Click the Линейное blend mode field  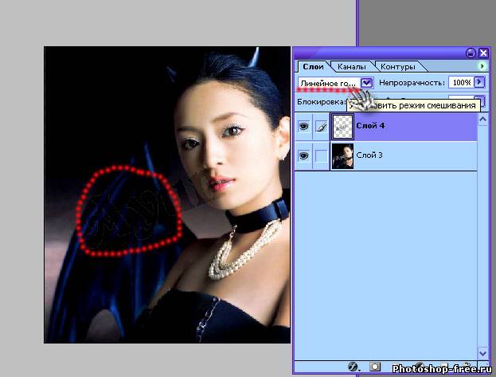[x=328, y=82]
